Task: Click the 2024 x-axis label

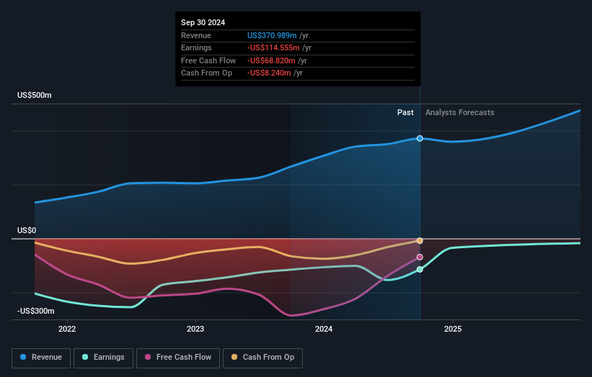Action: (x=324, y=330)
